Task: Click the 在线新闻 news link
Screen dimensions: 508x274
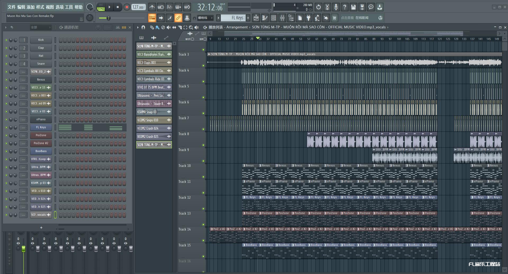Action: tap(362, 18)
